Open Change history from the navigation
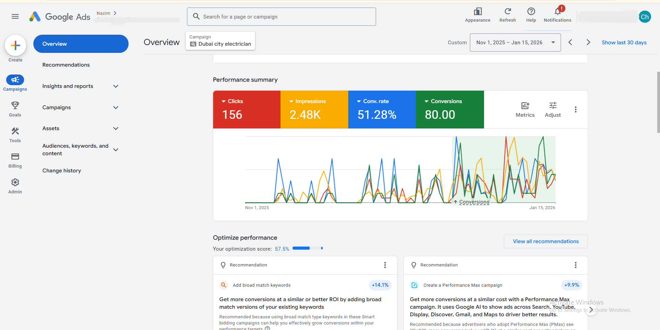The image size is (660, 330). [x=62, y=170]
